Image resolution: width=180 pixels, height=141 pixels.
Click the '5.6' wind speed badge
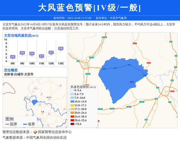click(22, 53)
